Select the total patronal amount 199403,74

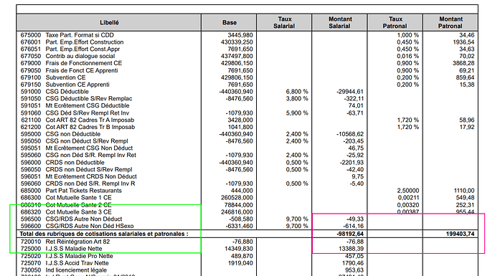click(460, 234)
